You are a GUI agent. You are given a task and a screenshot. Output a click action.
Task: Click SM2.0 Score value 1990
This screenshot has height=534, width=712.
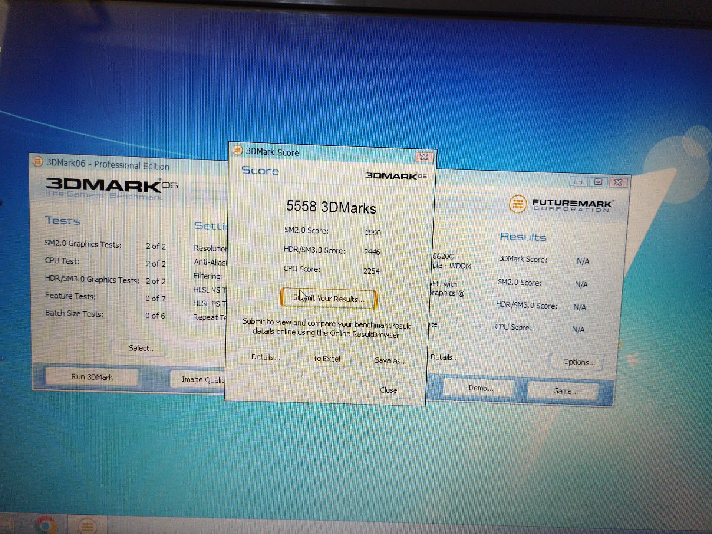click(x=373, y=233)
